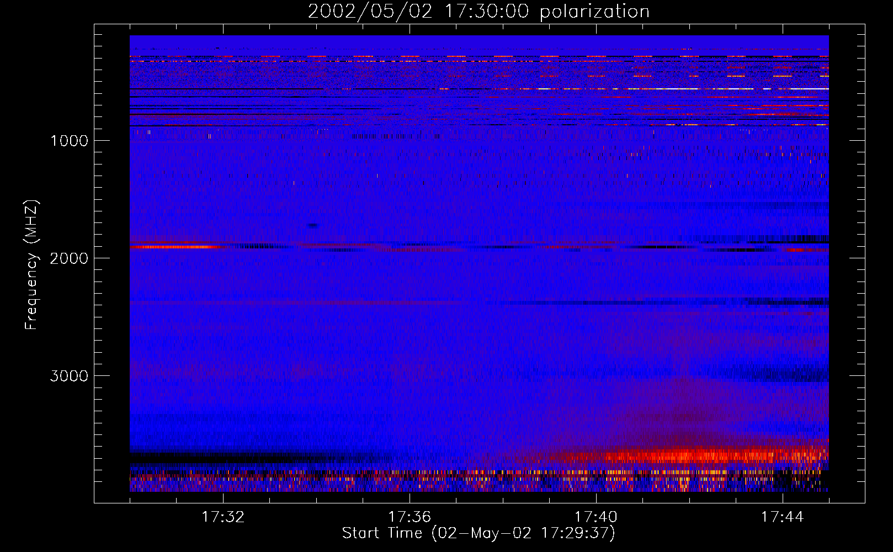Click the 17:36 time tick label
893x552 pixels.
(x=410, y=517)
